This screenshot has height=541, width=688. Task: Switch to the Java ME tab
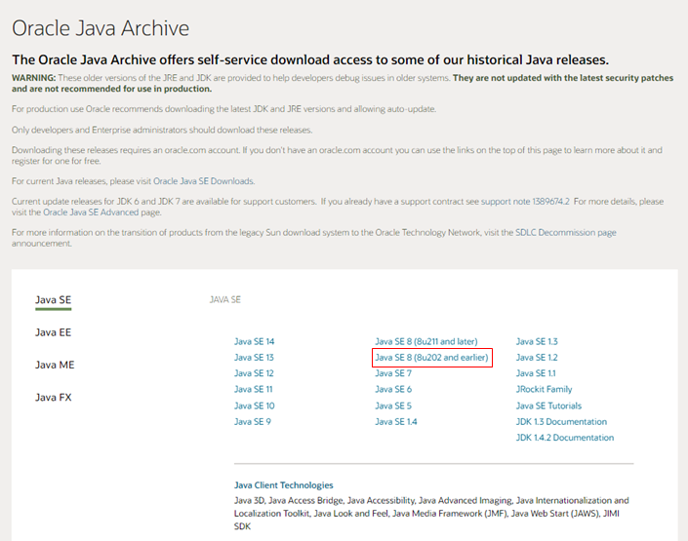click(55, 365)
